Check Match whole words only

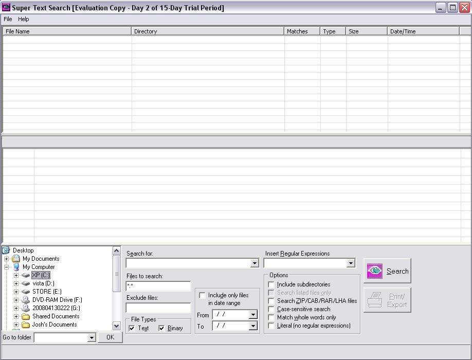(271, 317)
